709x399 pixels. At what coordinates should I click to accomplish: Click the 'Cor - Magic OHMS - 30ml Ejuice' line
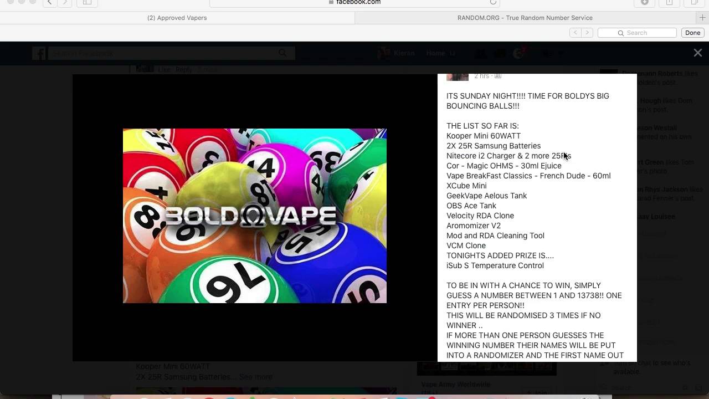(504, 166)
